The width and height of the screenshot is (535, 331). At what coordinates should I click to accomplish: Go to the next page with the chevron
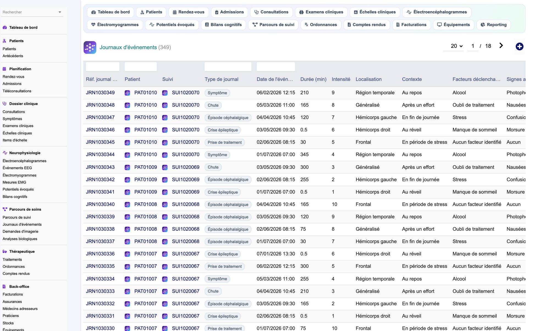pyautogui.click(x=501, y=46)
